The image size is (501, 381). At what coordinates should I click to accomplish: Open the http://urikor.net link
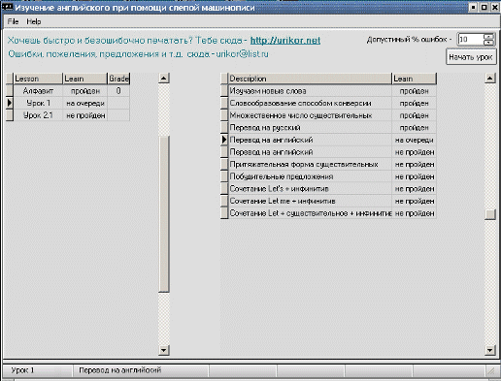coord(285,41)
